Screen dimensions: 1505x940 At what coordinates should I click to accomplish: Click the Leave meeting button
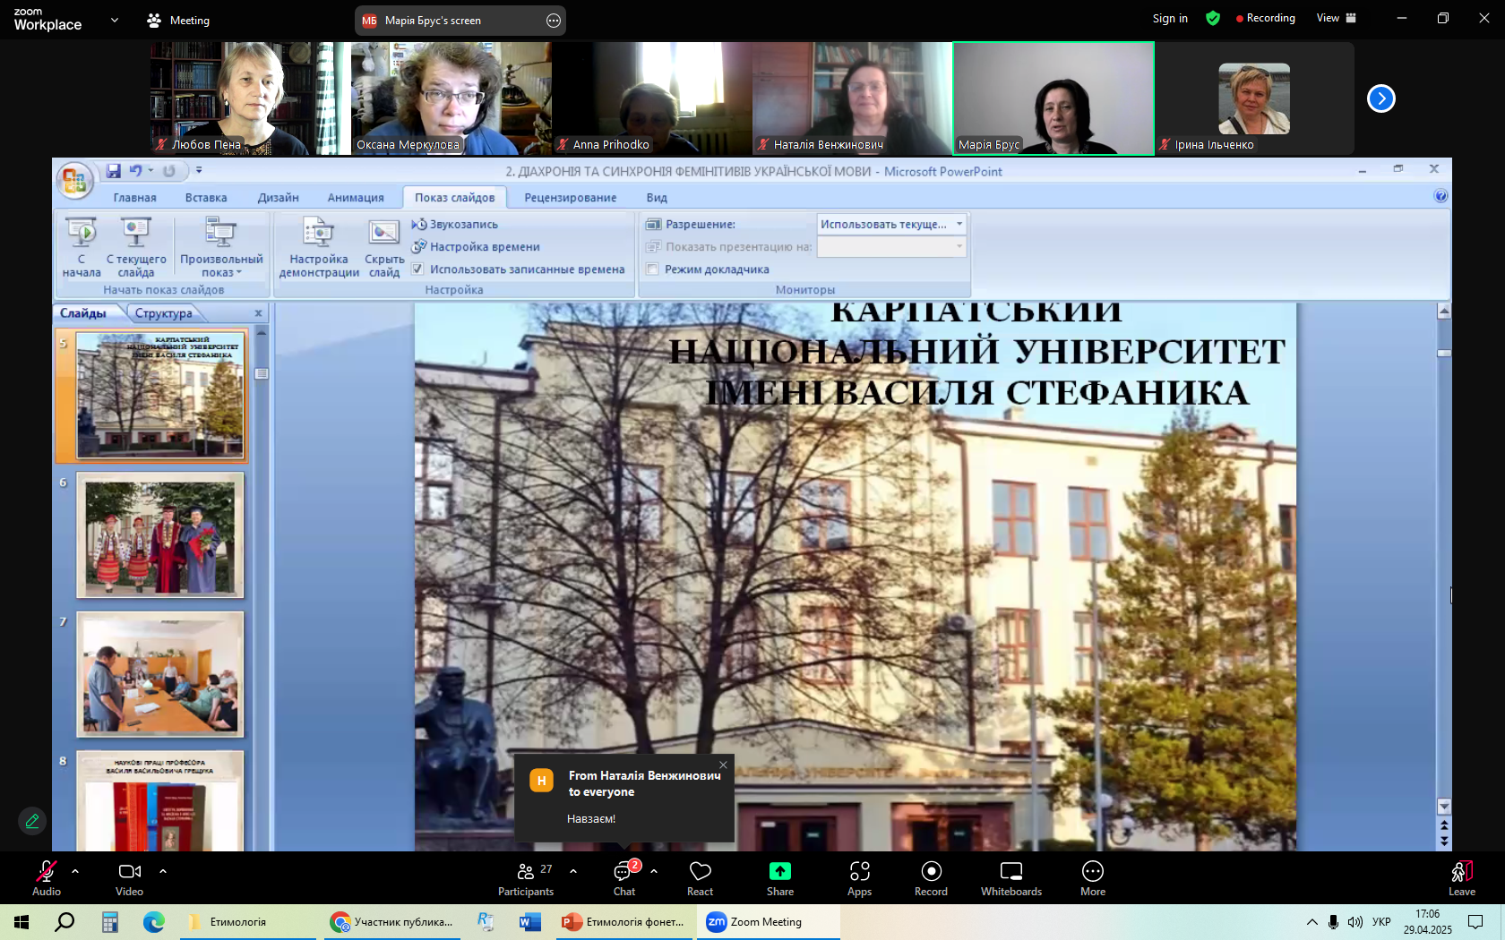pyautogui.click(x=1462, y=878)
